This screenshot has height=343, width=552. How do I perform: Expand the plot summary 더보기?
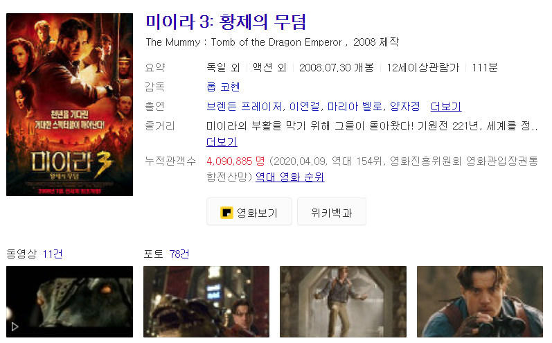pos(222,141)
